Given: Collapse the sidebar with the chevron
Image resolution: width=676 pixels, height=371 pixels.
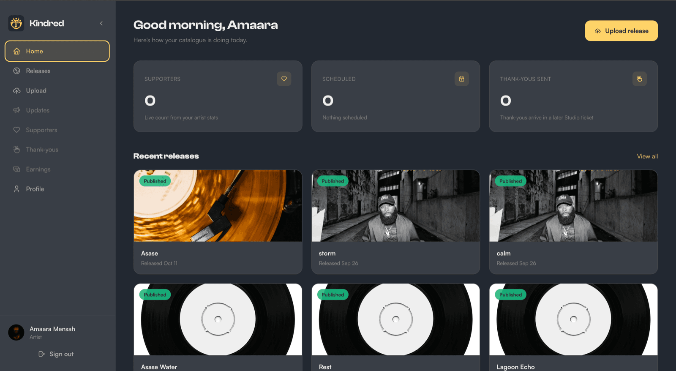Looking at the screenshot, I should click(101, 23).
